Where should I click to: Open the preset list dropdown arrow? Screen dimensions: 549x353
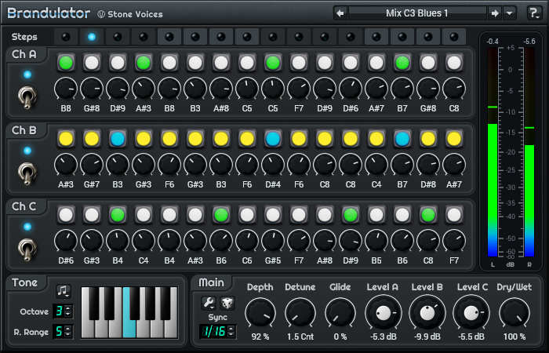point(510,13)
